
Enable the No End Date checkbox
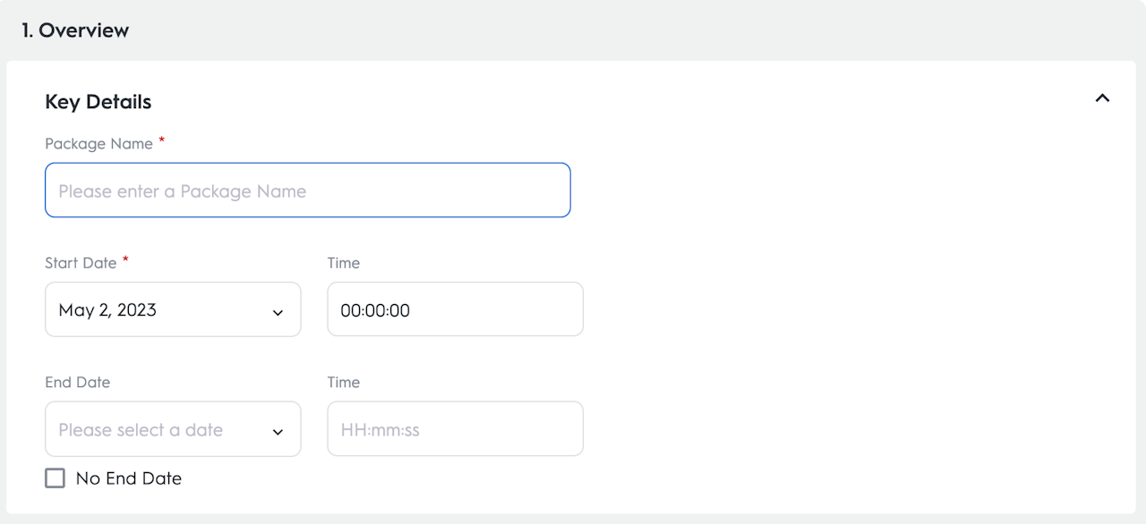coord(56,478)
